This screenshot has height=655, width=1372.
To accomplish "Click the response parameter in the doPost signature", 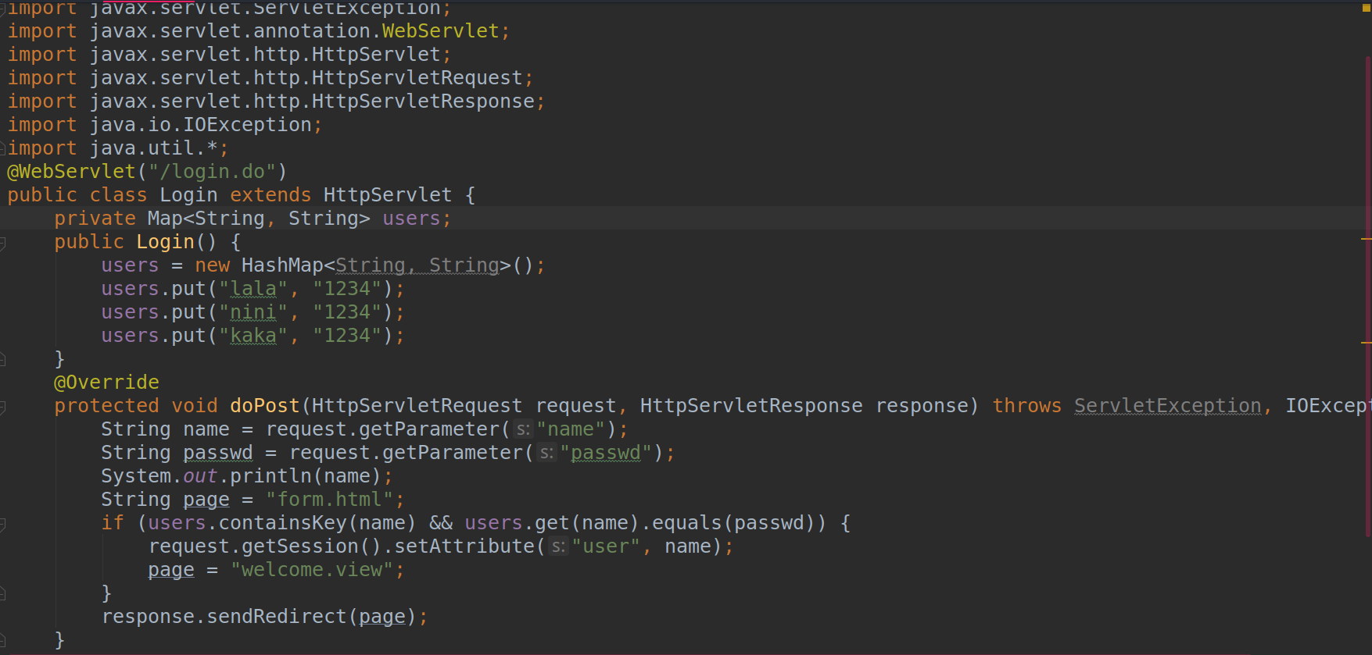I will [921, 406].
